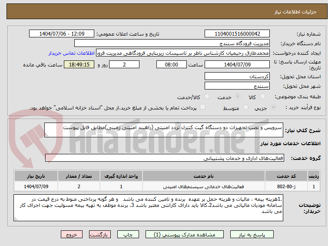Click the طبقه بندی موضوعی label

pos(298,96)
